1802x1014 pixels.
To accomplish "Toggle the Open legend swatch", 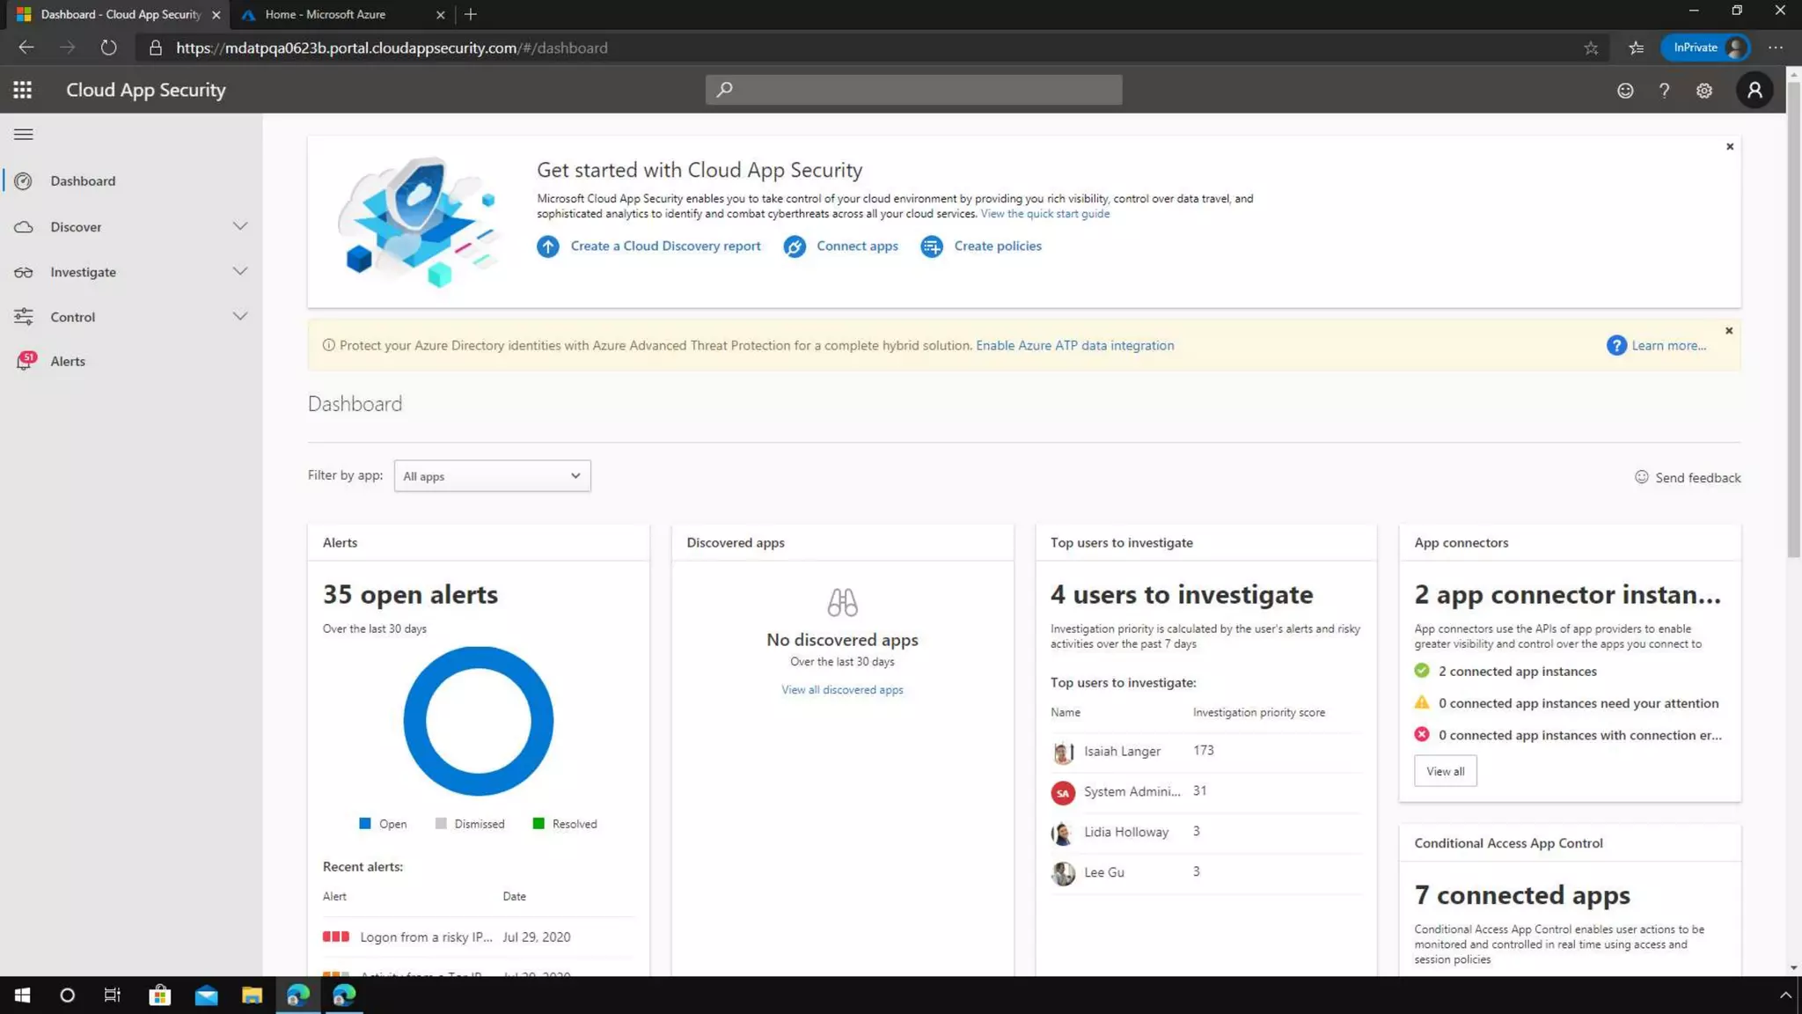I will pos(365,824).
